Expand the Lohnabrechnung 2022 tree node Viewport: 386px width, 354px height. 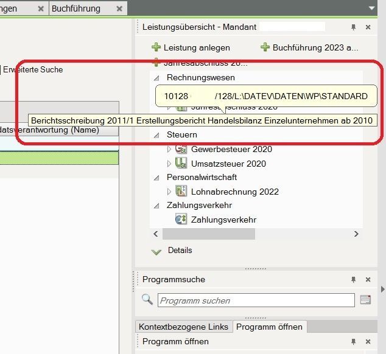169,192
